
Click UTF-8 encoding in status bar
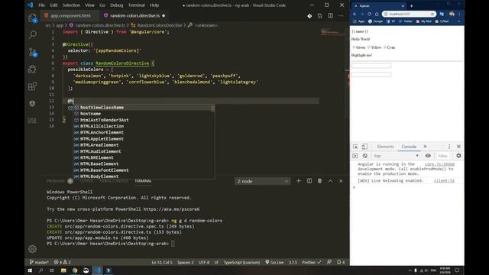point(204,262)
